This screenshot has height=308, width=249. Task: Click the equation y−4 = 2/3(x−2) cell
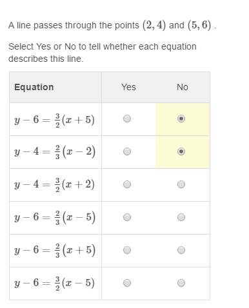click(x=55, y=152)
